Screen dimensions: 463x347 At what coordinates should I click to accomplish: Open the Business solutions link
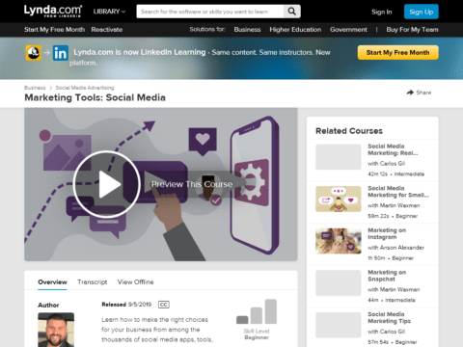coord(247,30)
